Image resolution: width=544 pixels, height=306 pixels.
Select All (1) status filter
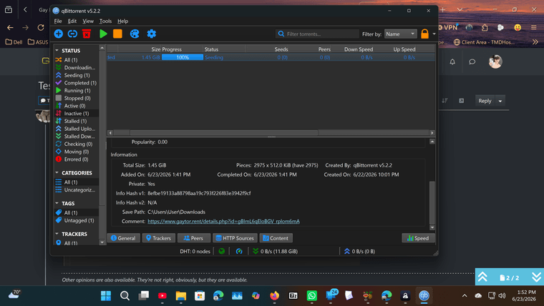coord(77,60)
